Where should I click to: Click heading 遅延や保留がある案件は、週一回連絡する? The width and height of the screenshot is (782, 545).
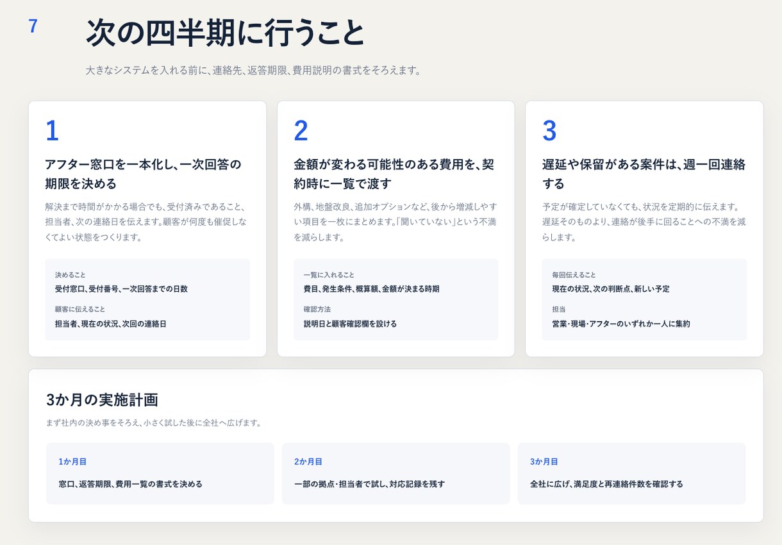pyautogui.click(x=644, y=174)
